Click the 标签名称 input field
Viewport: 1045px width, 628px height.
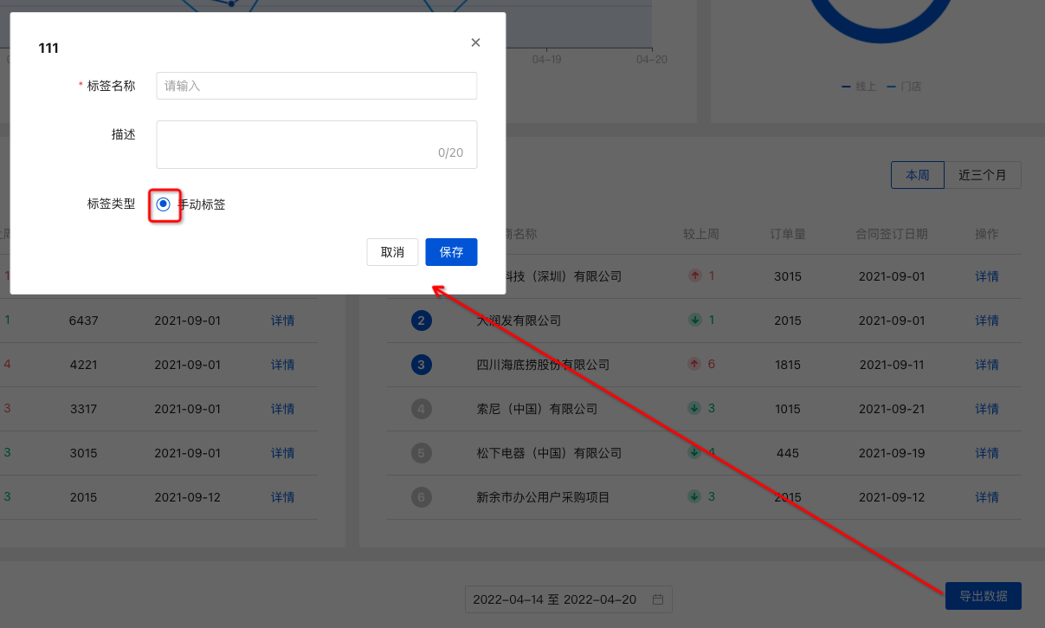coord(316,85)
